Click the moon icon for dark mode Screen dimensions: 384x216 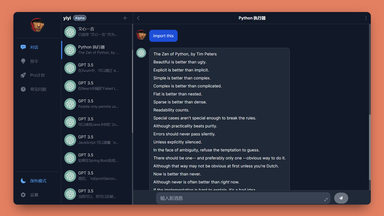23,181
